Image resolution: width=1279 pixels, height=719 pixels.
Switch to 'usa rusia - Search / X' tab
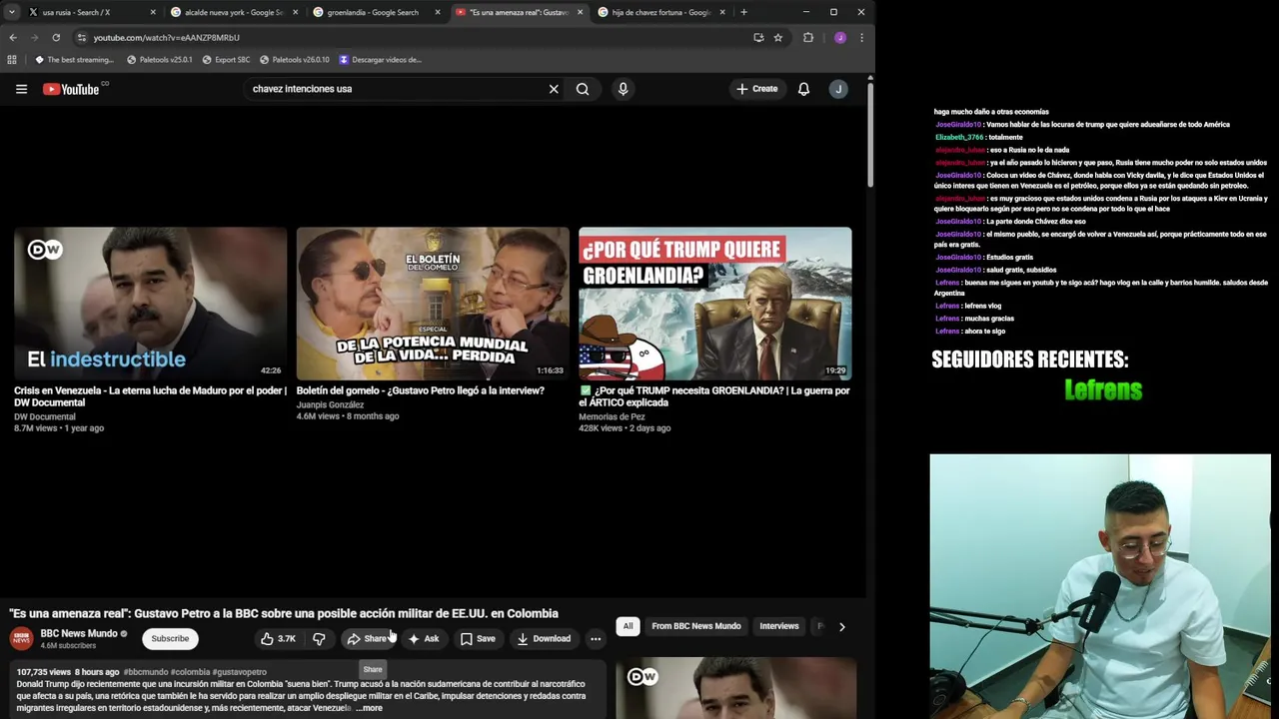point(84,12)
